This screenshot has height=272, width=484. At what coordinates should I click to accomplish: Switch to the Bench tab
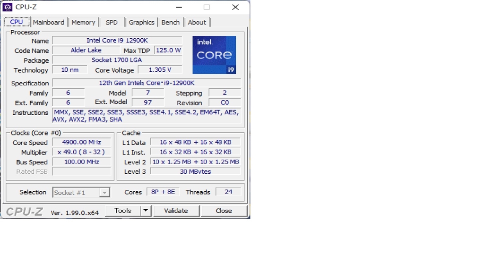[170, 22]
